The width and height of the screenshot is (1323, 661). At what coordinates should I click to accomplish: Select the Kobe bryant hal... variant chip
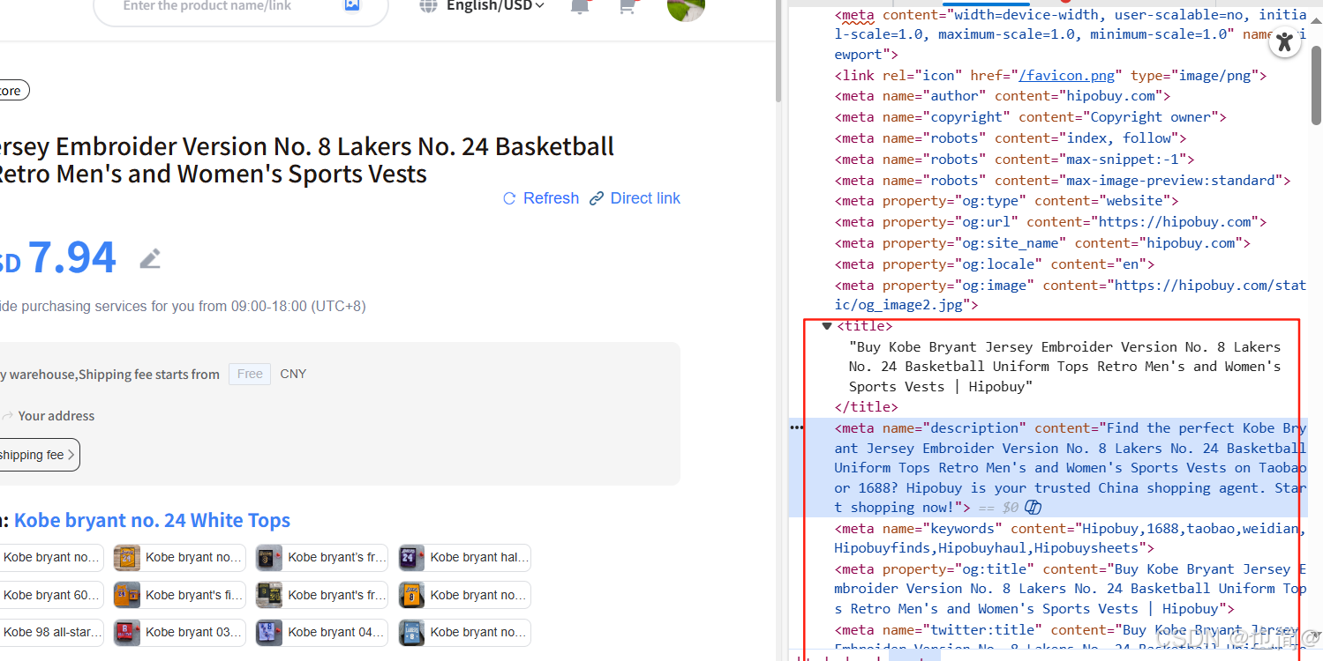click(x=465, y=557)
